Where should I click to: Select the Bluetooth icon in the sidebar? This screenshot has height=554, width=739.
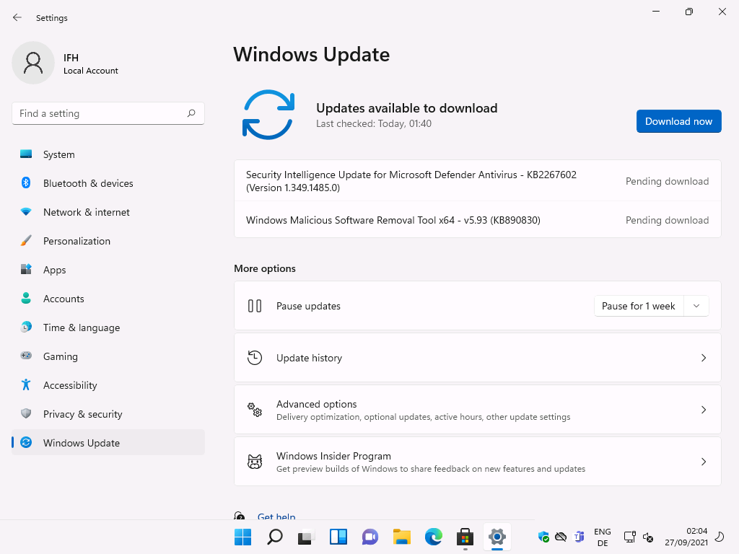tap(26, 183)
